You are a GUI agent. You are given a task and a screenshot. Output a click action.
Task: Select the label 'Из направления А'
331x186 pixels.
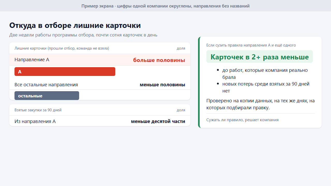click(x=35, y=121)
